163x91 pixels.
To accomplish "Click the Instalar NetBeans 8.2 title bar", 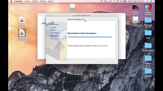I will tap(82, 15).
